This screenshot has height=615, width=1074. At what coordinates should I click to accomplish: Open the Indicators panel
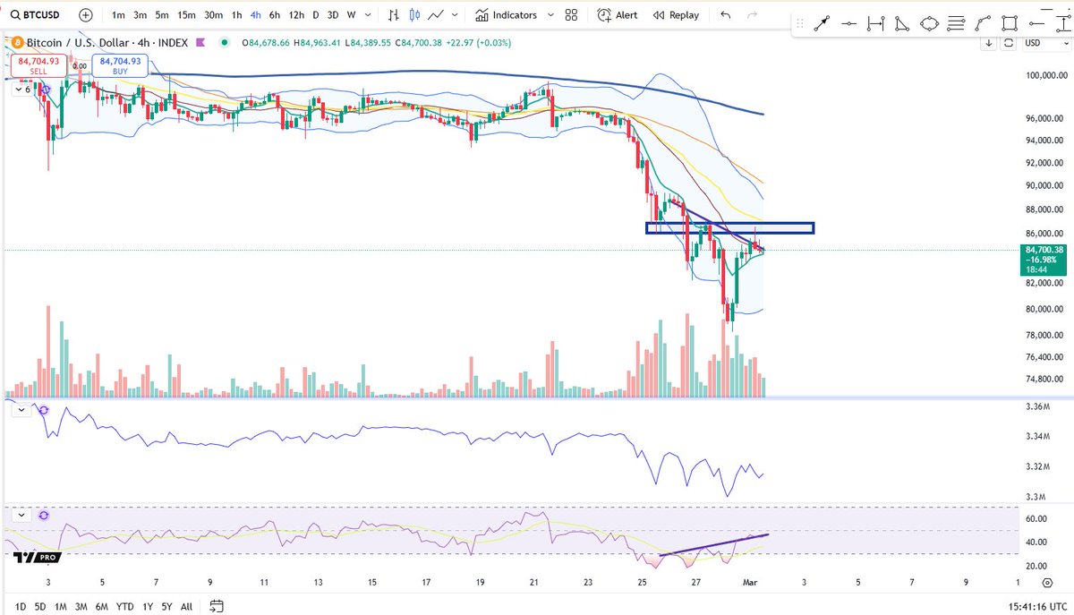(515, 15)
